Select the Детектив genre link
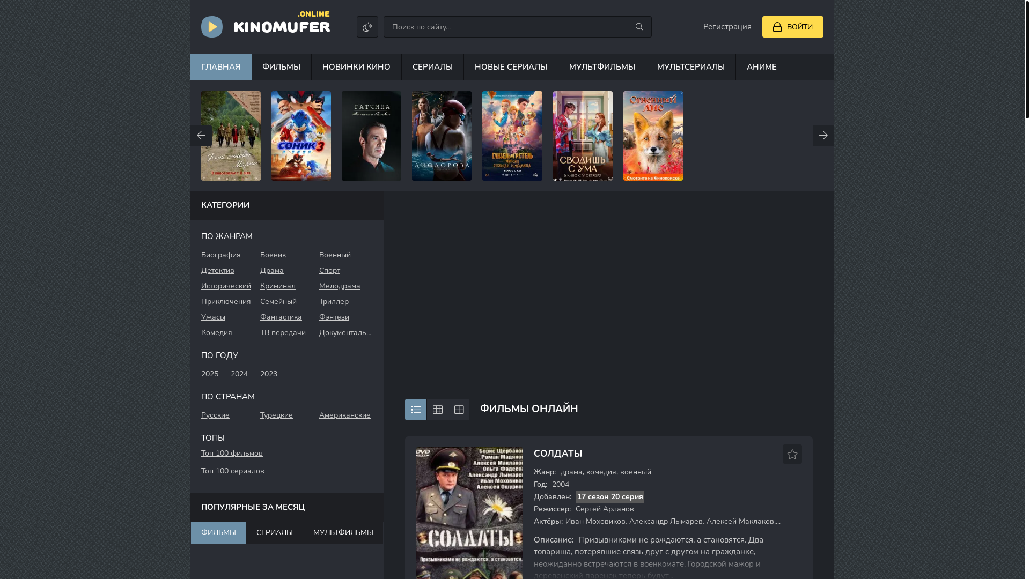The image size is (1030, 579). [218, 270]
